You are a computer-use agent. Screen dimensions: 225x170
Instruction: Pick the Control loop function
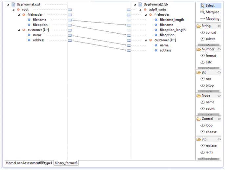(x=207, y=125)
